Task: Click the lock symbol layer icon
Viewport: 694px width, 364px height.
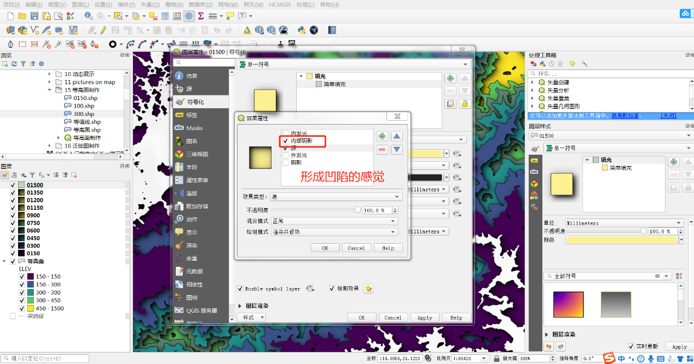Action: coord(465,103)
